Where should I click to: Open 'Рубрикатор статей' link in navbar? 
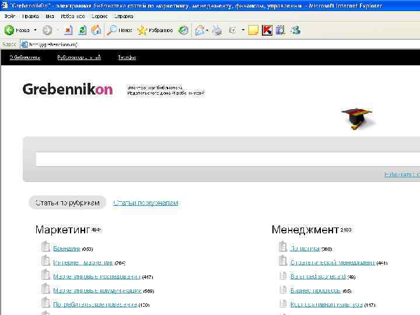pos(79,57)
